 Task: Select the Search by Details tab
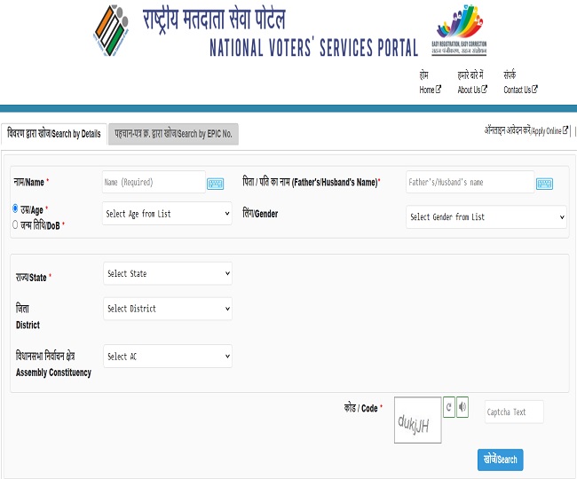(54, 134)
